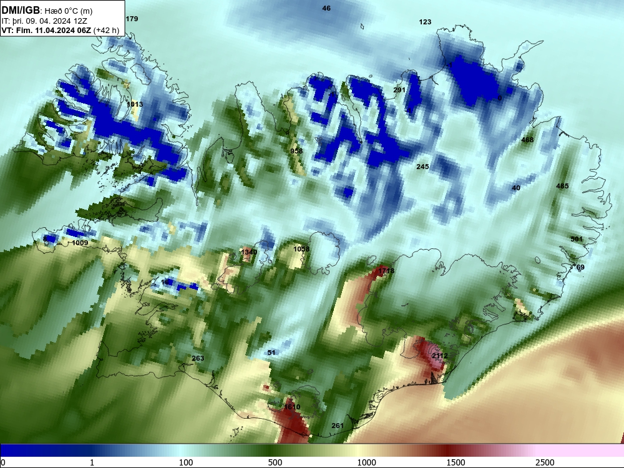Image resolution: width=624 pixels, height=468 pixels.
Task: Click the map value 179
Action: click(x=132, y=19)
